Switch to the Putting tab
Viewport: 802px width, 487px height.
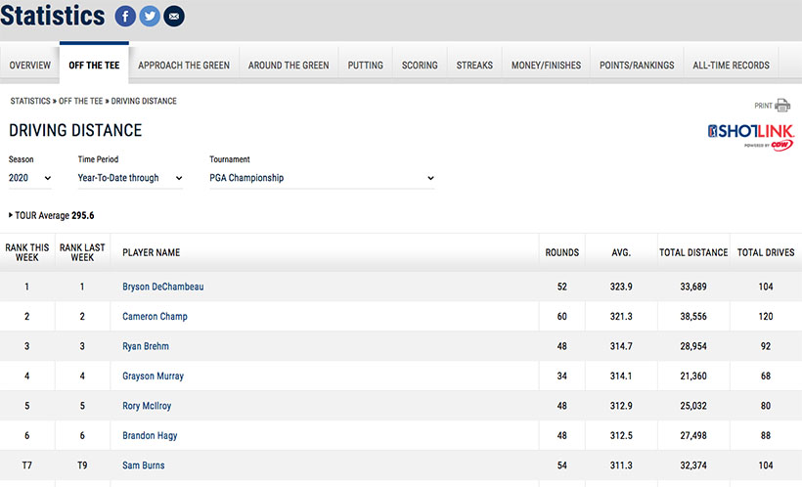click(x=365, y=66)
